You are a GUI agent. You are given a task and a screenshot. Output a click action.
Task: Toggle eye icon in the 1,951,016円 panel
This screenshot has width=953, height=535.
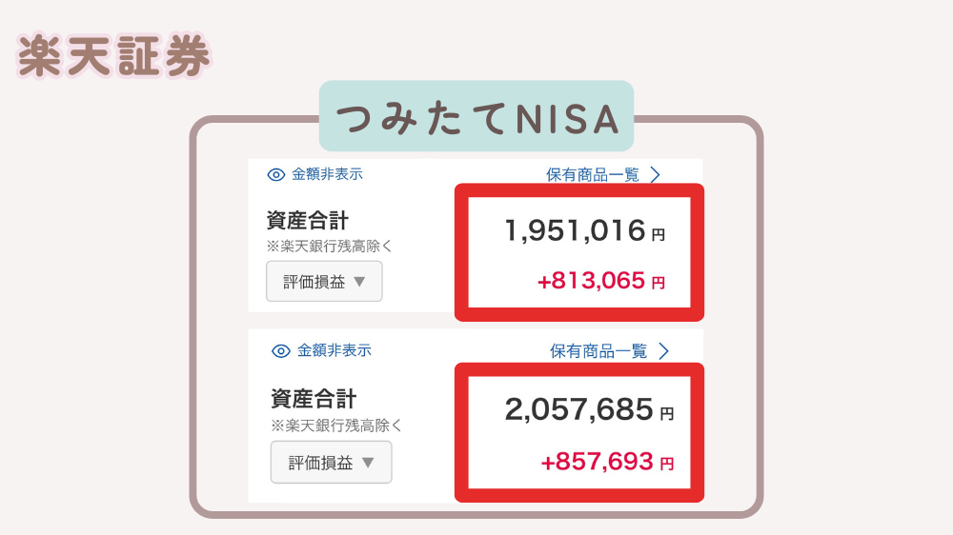[276, 175]
